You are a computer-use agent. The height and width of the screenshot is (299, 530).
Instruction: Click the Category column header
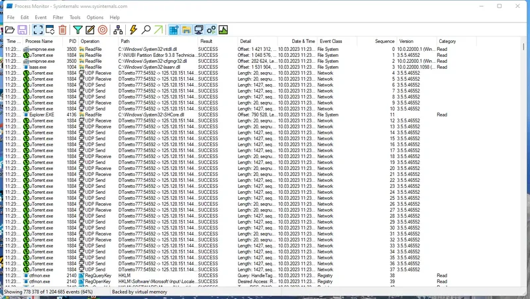(x=456, y=41)
